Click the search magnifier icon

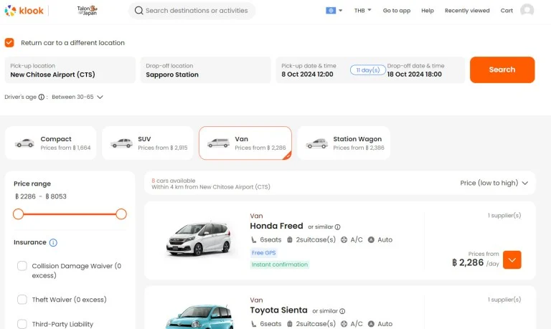tap(138, 11)
